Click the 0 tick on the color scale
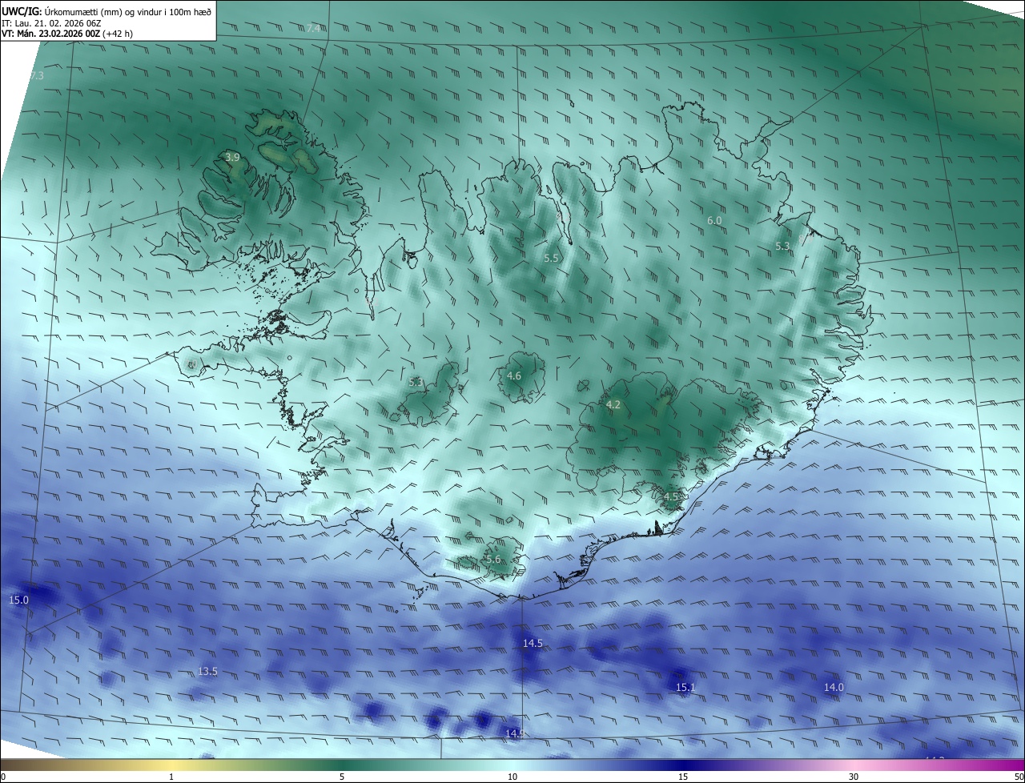This screenshot has height=783, width=1025. point(3,777)
